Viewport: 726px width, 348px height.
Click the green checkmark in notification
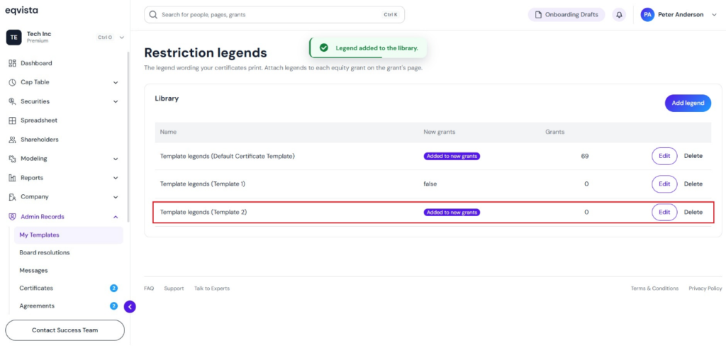(x=324, y=47)
